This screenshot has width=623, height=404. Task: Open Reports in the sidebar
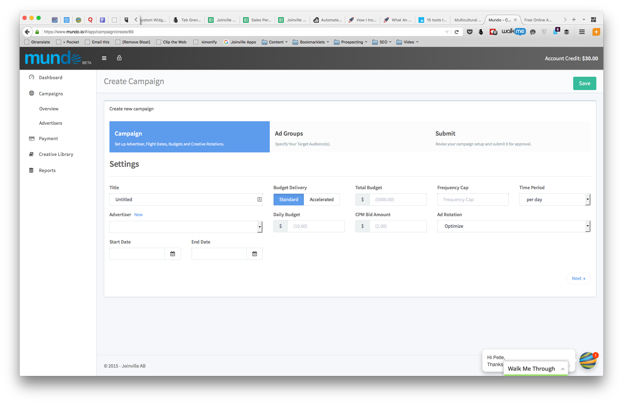pyautogui.click(x=47, y=170)
